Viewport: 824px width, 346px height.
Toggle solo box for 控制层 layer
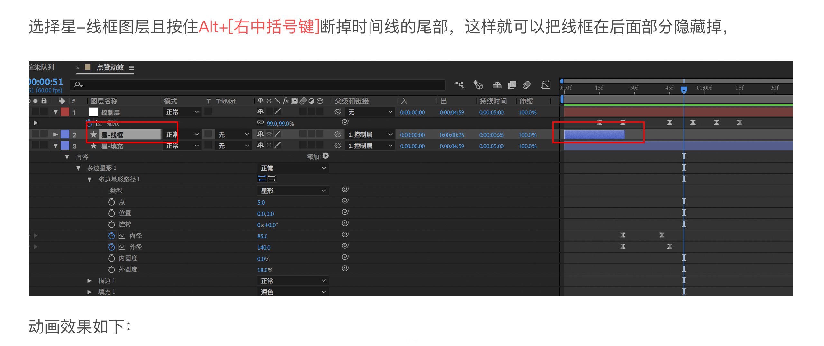tap(36, 112)
